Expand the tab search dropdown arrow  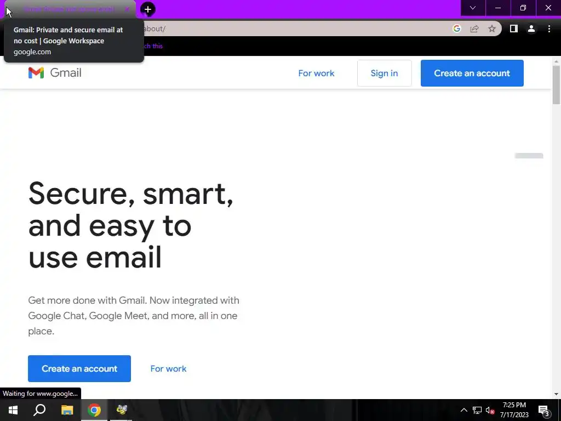pyautogui.click(x=473, y=8)
